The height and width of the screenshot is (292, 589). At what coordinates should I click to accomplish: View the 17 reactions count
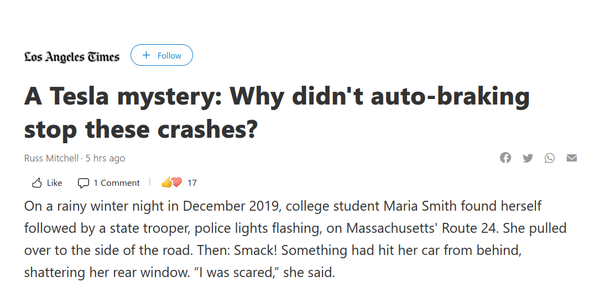click(x=192, y=183)
